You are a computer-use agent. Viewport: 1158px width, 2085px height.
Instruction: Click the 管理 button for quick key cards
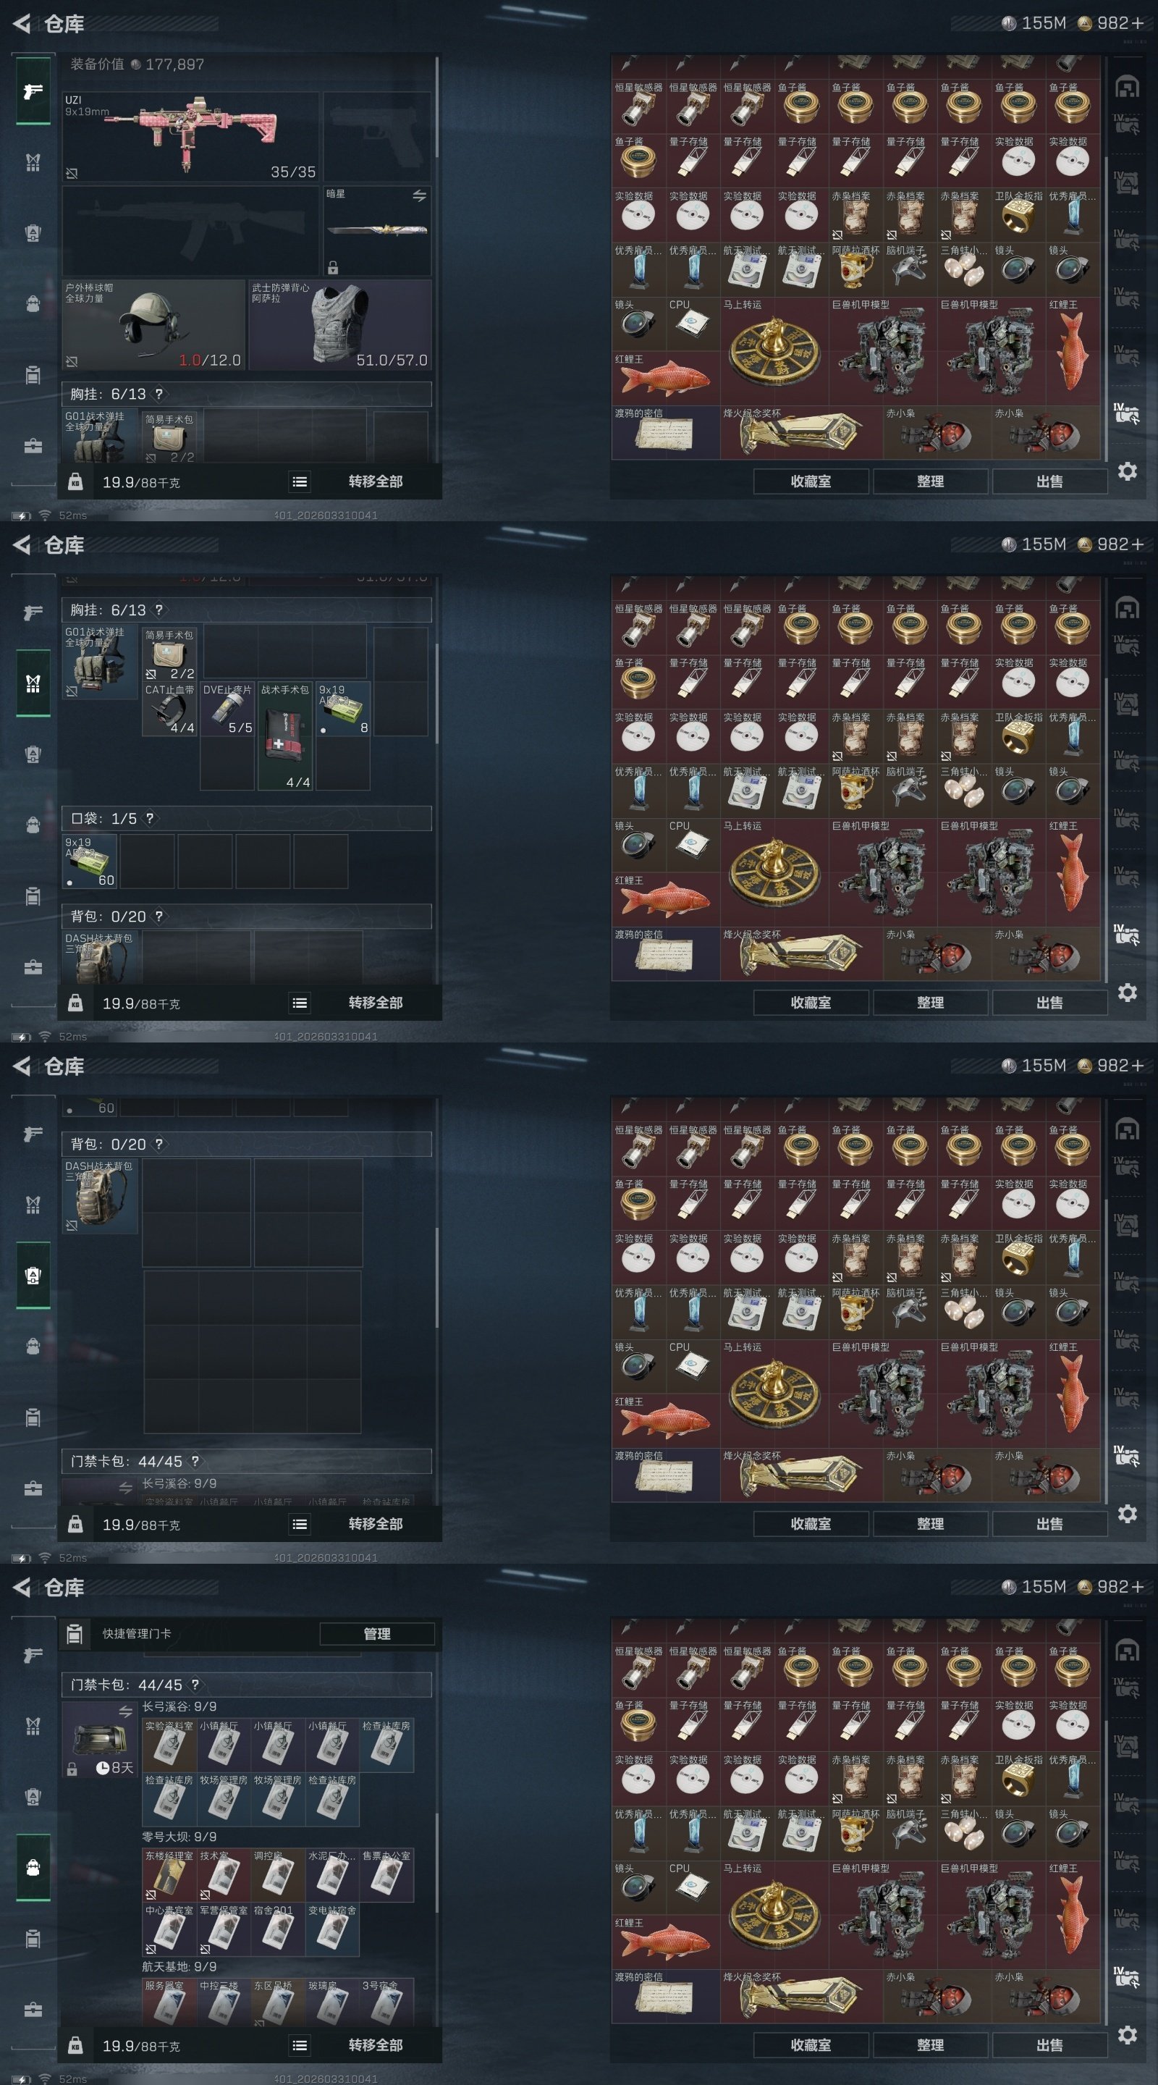pyautogui.click(x=377, y=1633)
